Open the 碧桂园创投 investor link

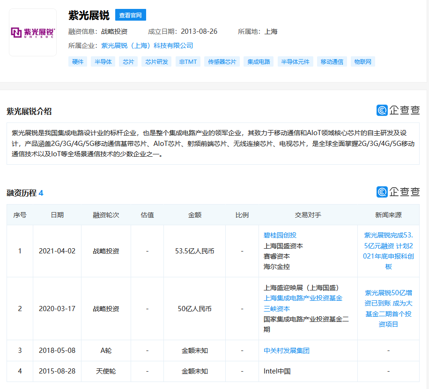coord(280,235)
